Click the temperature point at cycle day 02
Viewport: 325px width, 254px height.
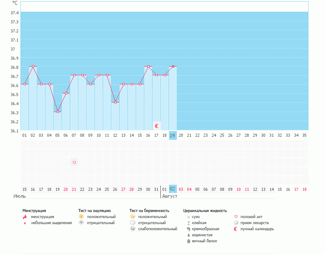[x=33, y=66]
